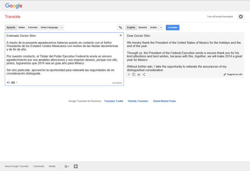
Task: Click the Suggest an edit pencil link
Action: tap(233, 74)
